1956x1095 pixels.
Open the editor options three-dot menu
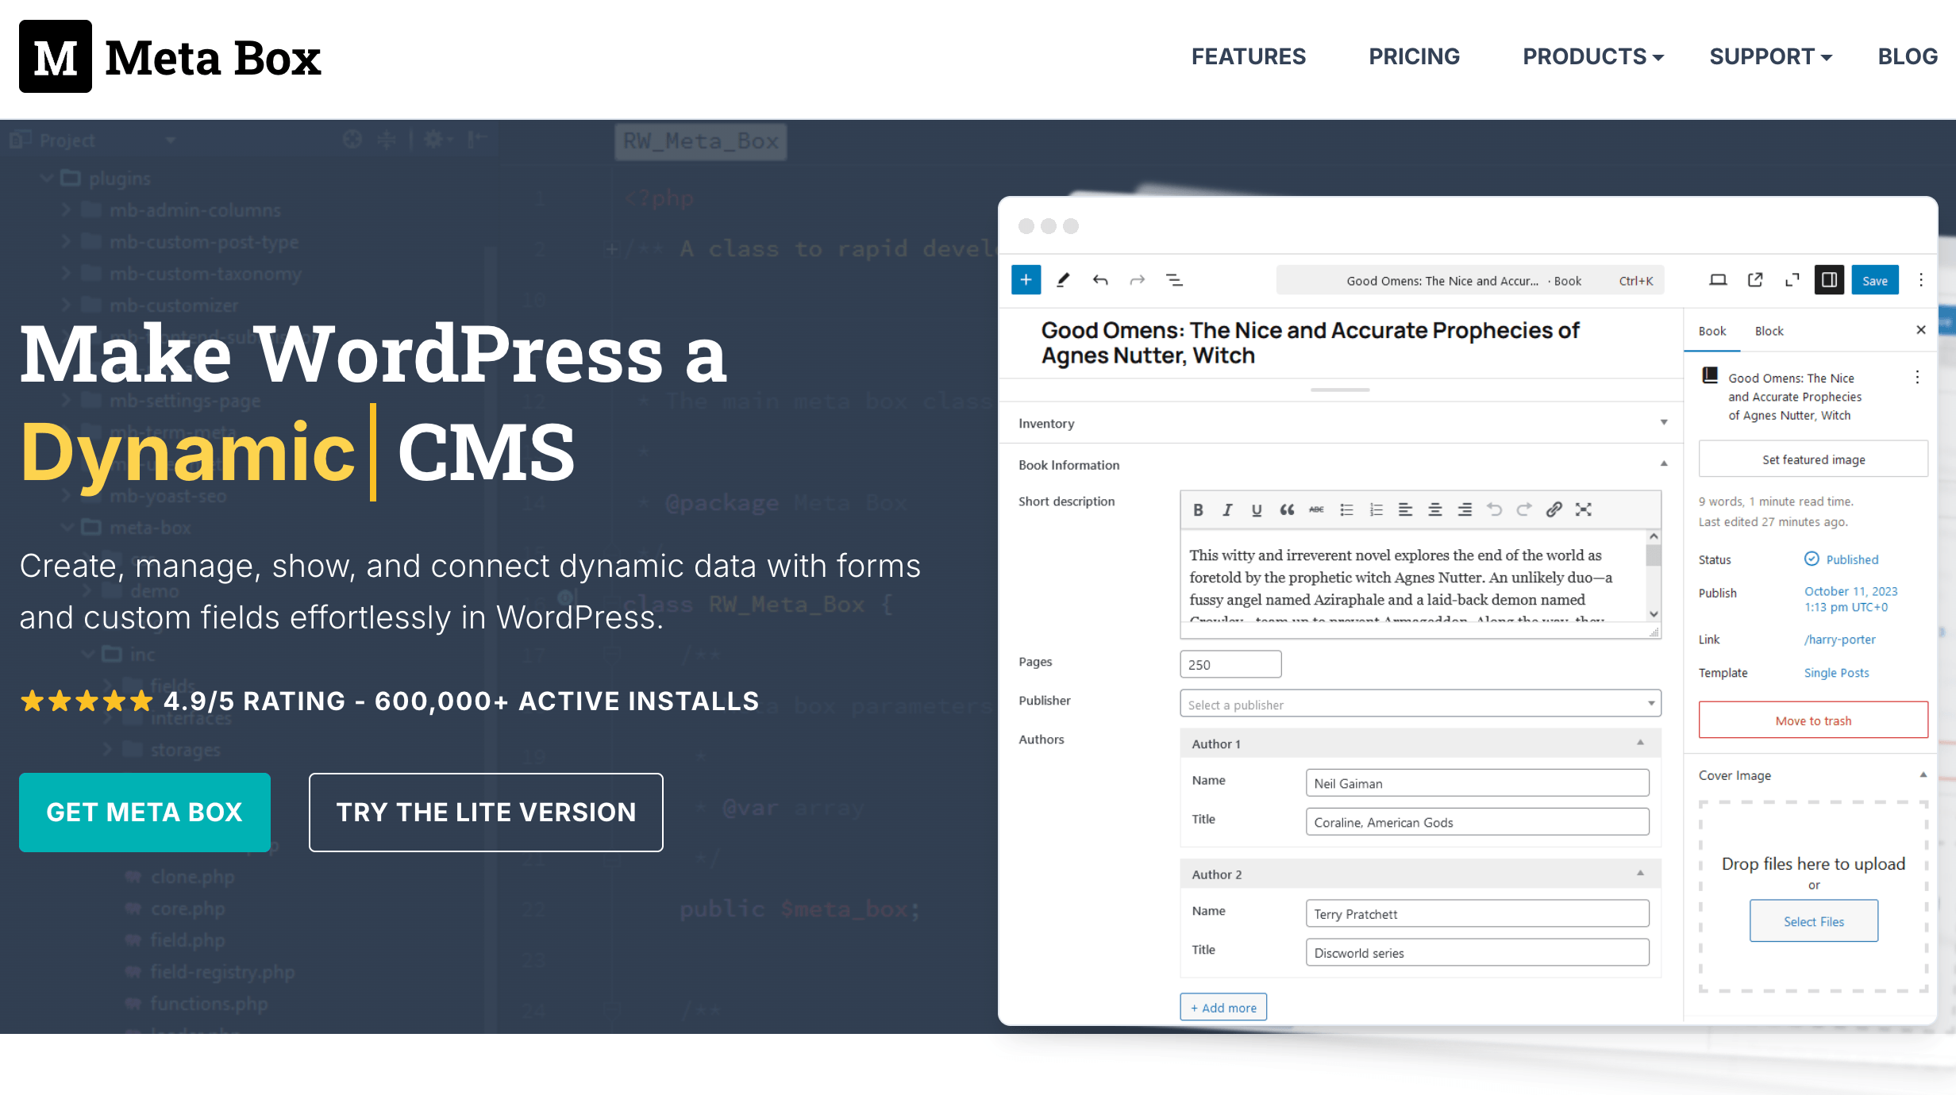(1921, 280)
